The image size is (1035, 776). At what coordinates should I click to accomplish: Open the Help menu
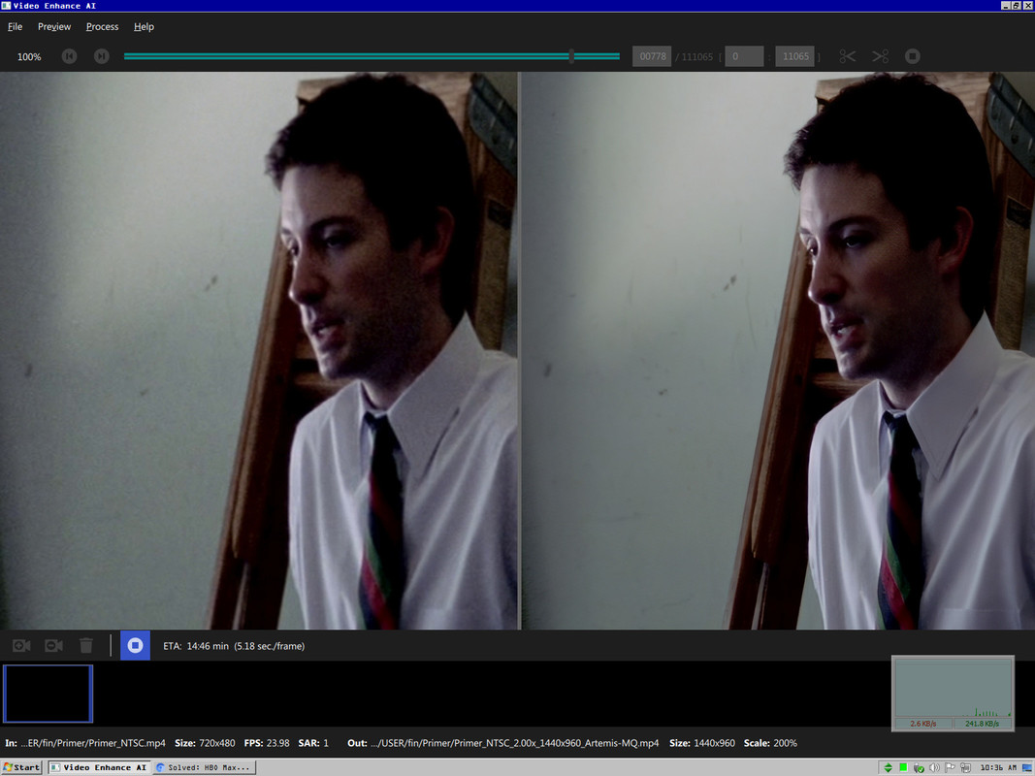[x=144, y=26]
